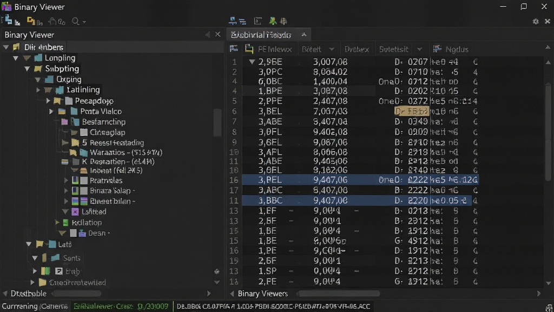554x312 pixels.
Task: Pin the tab with the arrow icon
Action: click(304, 34)
